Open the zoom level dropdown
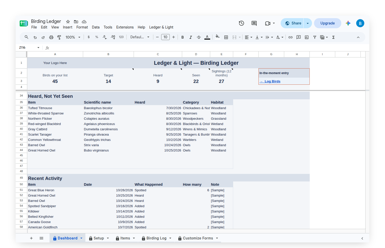 pos(73,37)
